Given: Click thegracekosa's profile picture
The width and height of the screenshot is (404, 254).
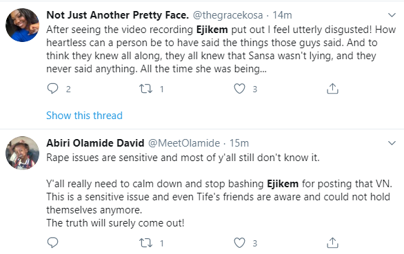Looking at the screenshot, I should coord(23,25).
